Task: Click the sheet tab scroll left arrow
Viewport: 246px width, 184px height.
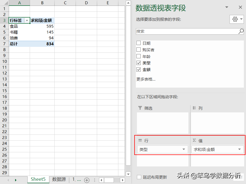Action: [8, 180]
